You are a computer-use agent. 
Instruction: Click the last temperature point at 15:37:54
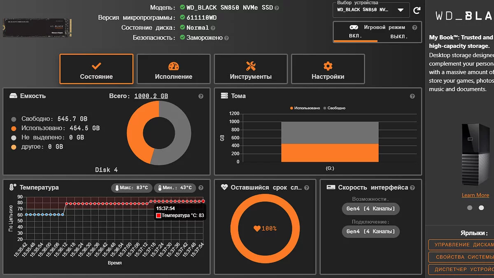(x=203, y=201)
